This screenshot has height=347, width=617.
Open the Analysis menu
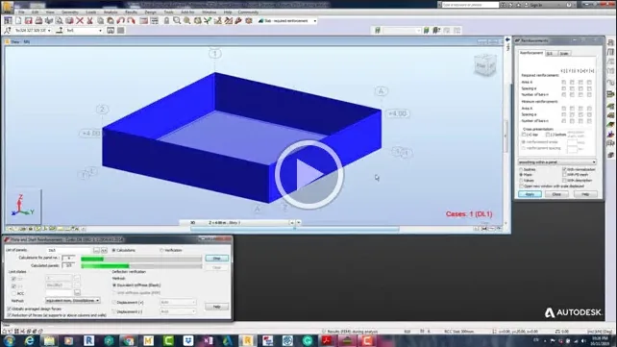(111, 12)
